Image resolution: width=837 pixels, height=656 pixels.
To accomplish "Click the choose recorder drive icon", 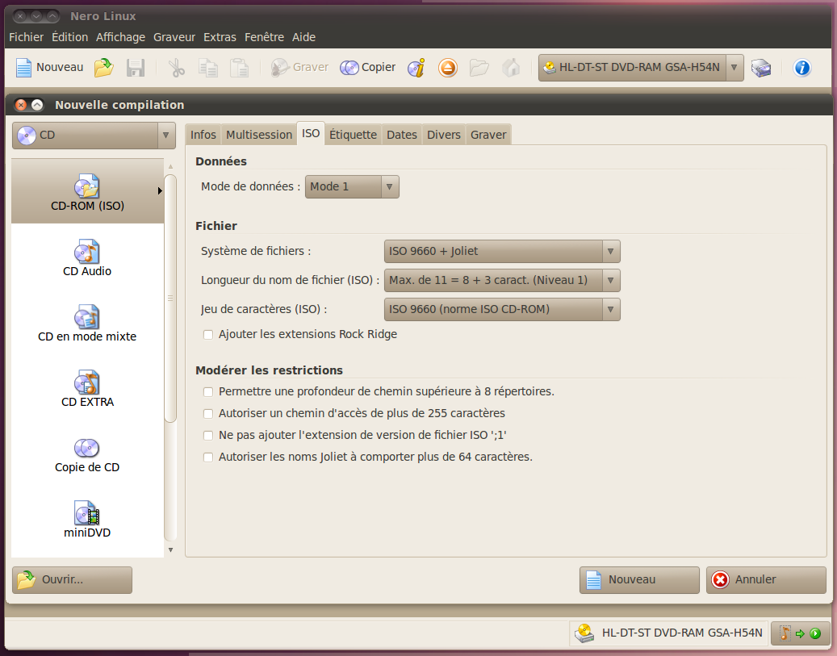I will (761, 68).
